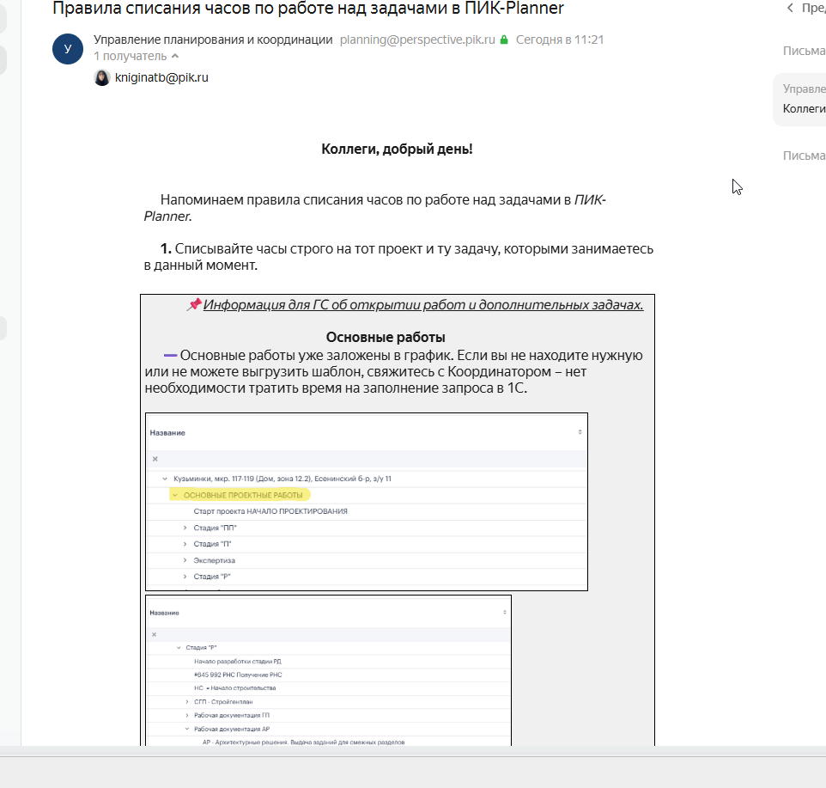The height and width of the screenshot is (788, 826).
Task: Click the red pushpin icon
Action: (194, 304)
